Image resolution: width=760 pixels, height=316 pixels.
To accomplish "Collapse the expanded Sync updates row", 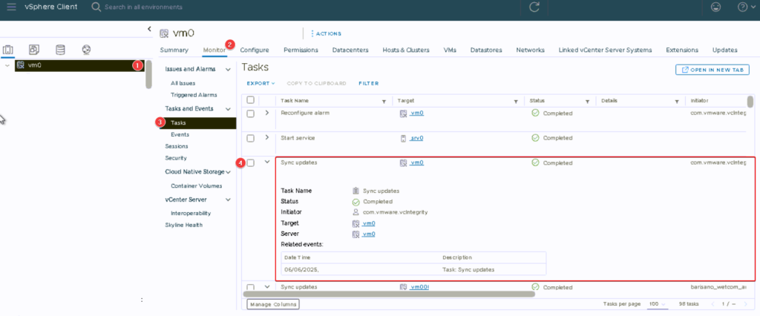I will coord(266,162).
